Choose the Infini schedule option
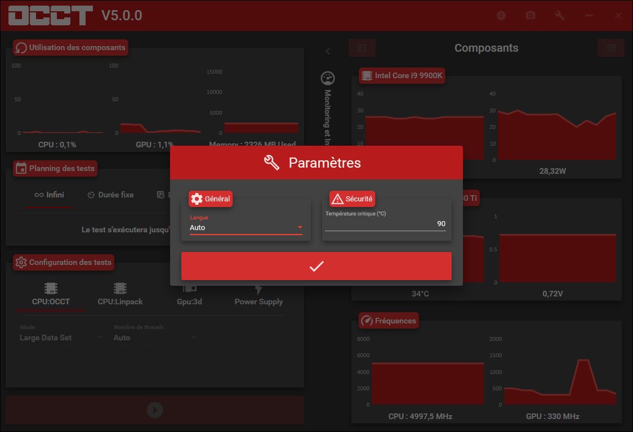The width and height of the screenshot is (633, 432). coord(49,195)
